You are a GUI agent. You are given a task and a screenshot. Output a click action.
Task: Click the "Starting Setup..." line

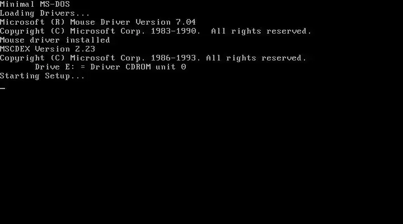click(42, 76)
